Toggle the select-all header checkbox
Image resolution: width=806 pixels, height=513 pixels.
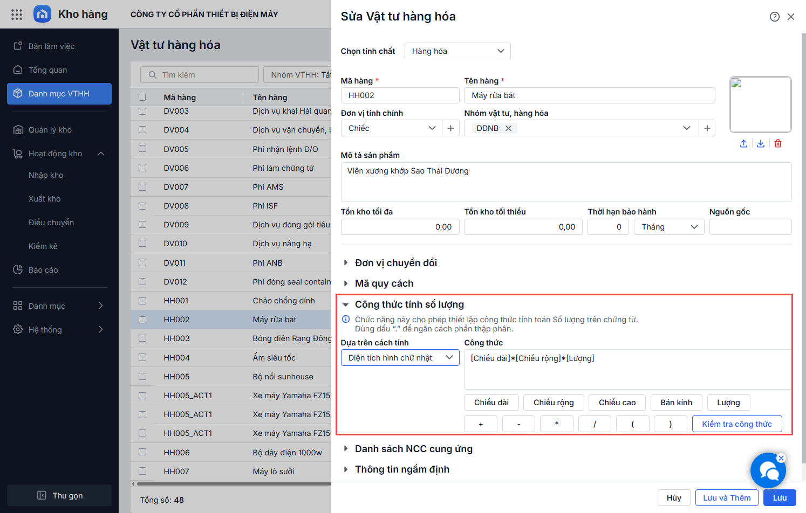pos(142,98)
